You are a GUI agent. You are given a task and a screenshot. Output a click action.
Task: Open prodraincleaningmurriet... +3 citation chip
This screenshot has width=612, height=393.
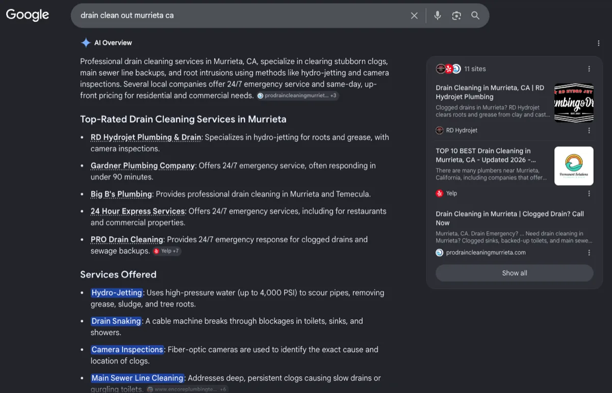coord(297,96)
